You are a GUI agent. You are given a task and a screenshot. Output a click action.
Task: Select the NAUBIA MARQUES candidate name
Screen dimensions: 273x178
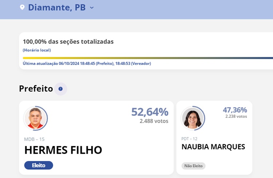(x=213, y=147)
